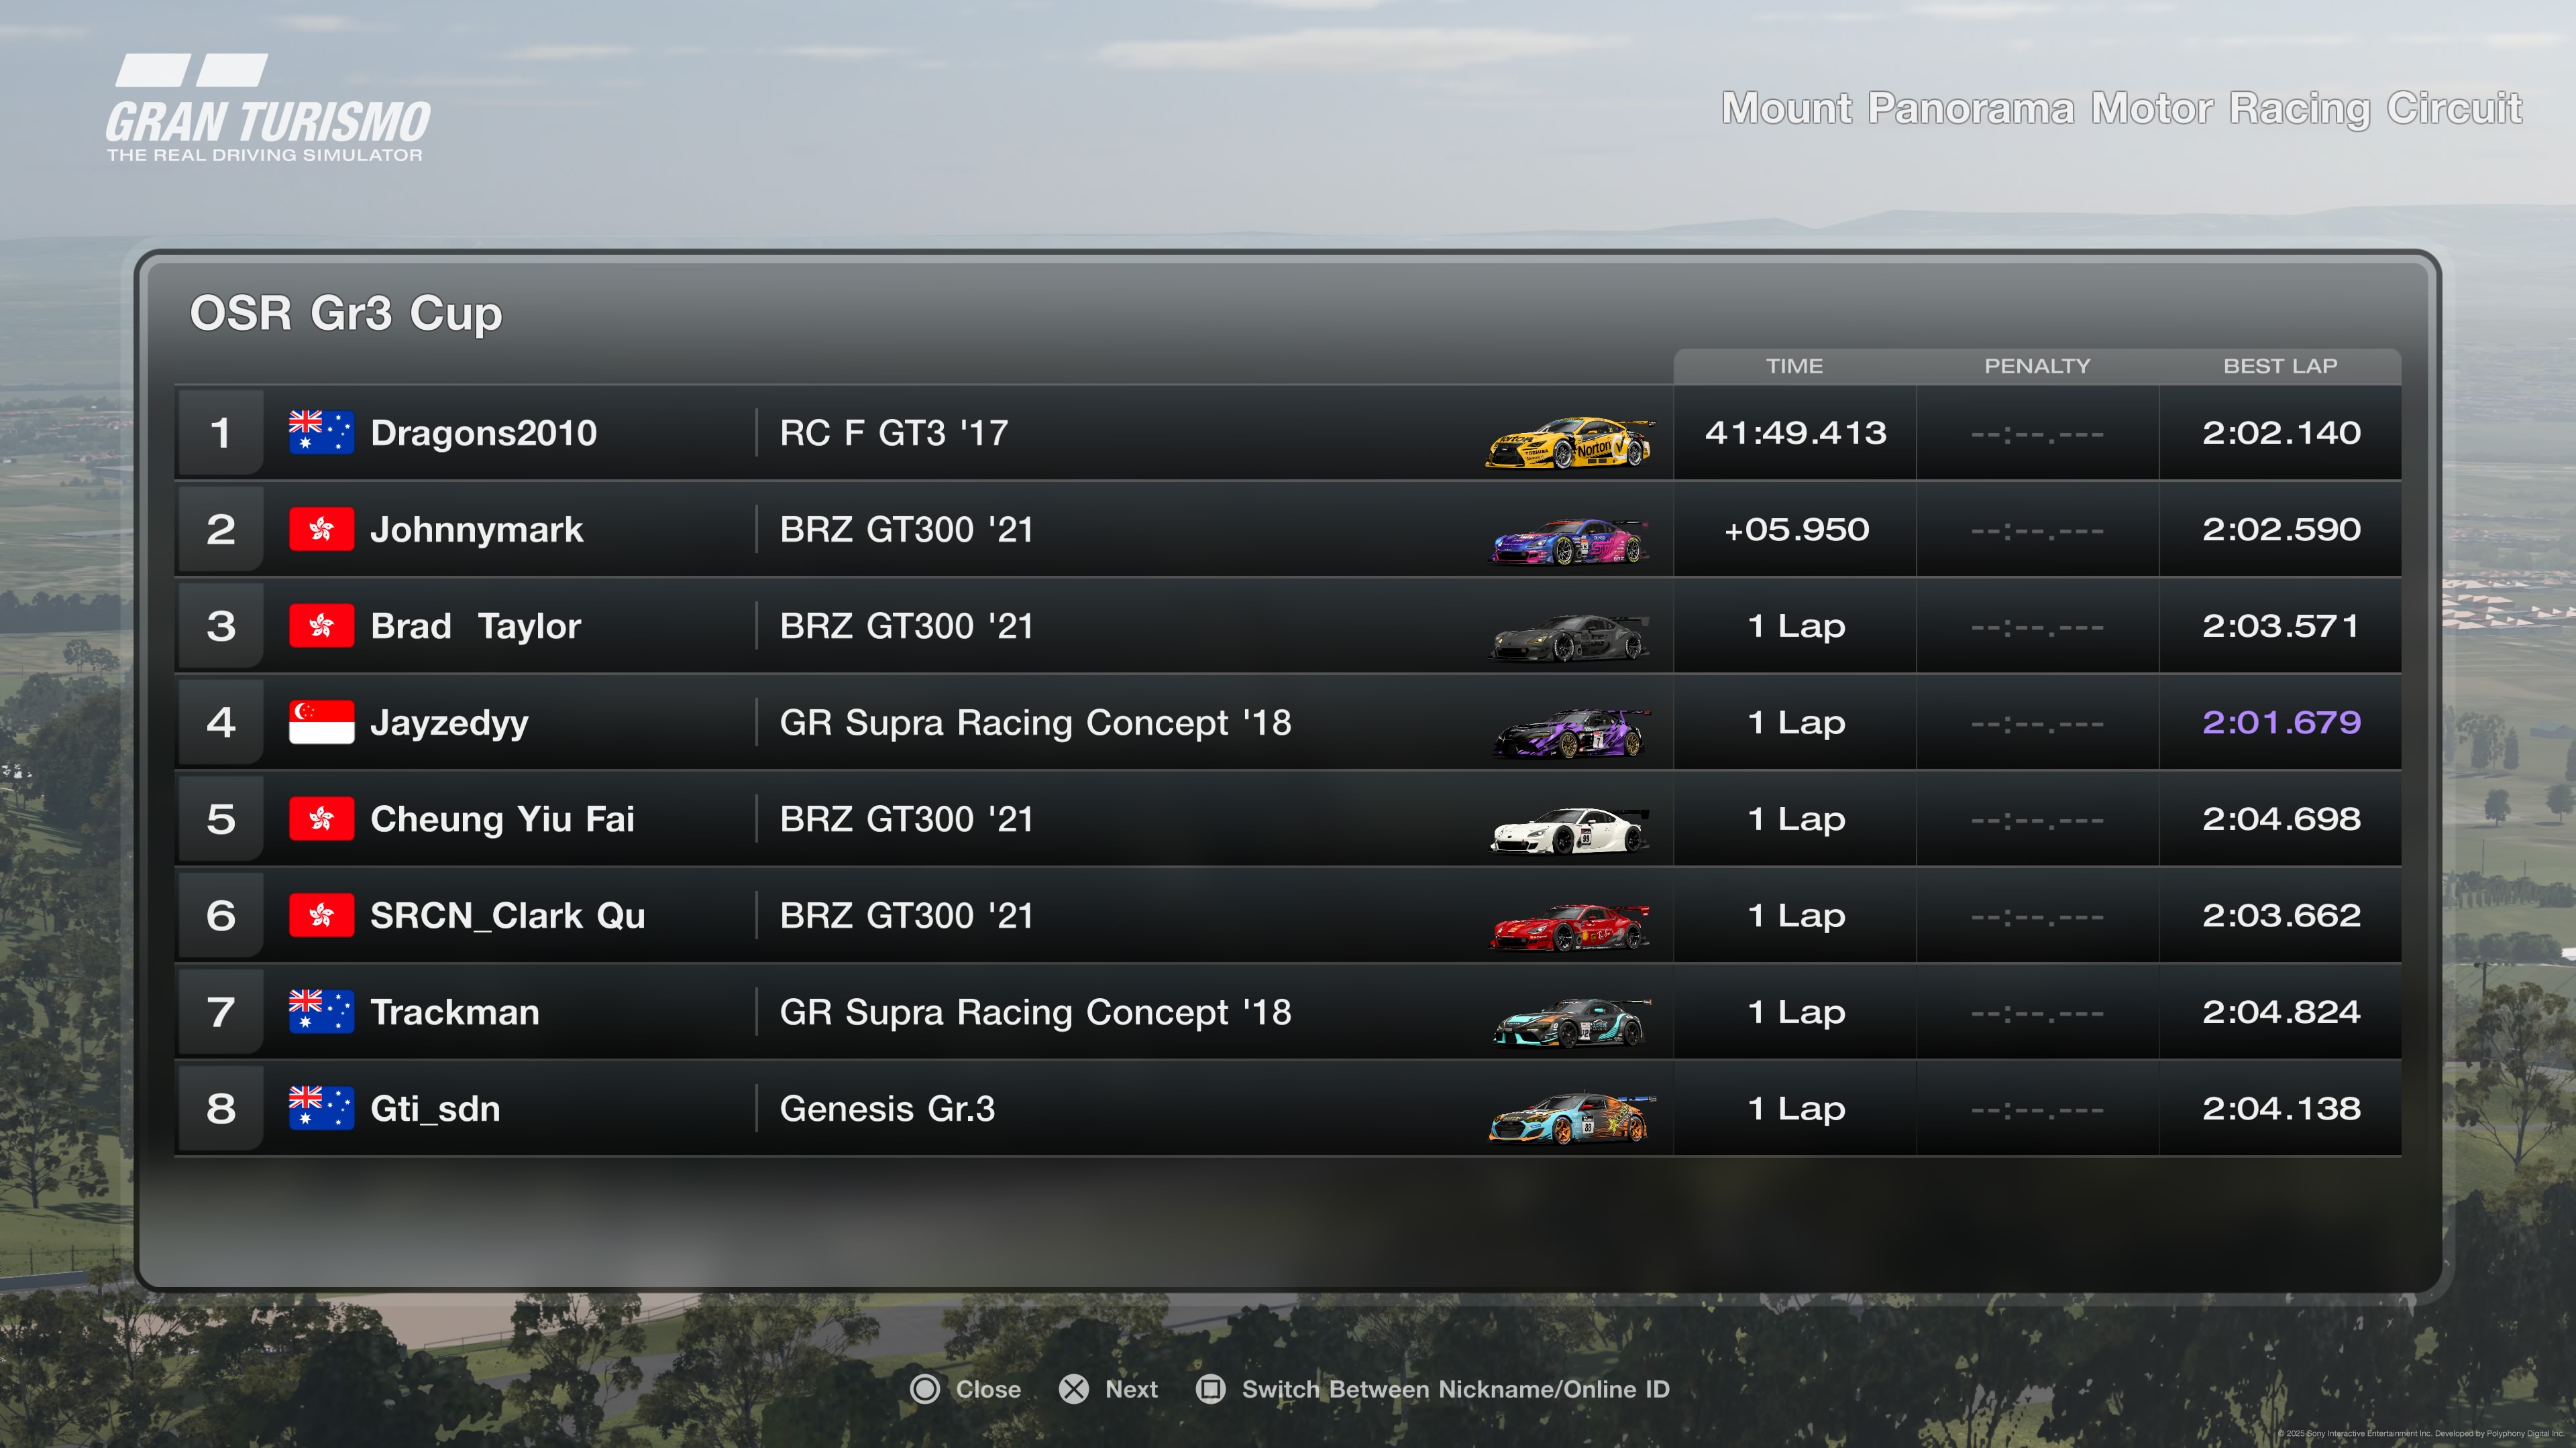Click the square button icon for switching names
This screenshot has height=1448, width=2576.
click(x=1211, y=1389)
